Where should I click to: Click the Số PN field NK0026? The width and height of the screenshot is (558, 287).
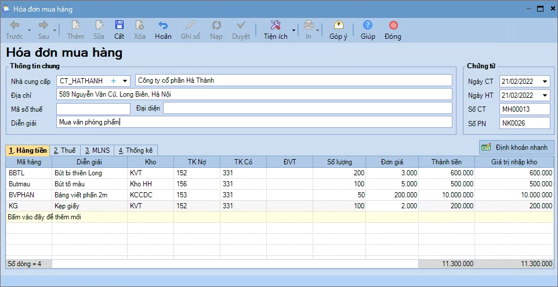[x=525, y=123]
